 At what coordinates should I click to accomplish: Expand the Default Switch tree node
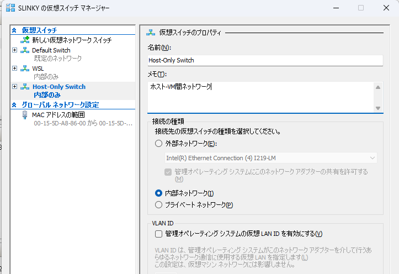[14, 50]
